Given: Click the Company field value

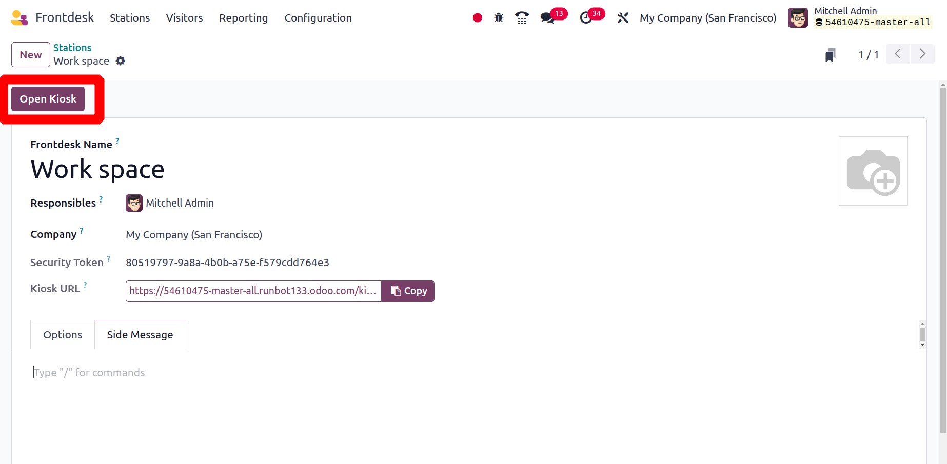Looking at the screenshot, I should [194, 235].
